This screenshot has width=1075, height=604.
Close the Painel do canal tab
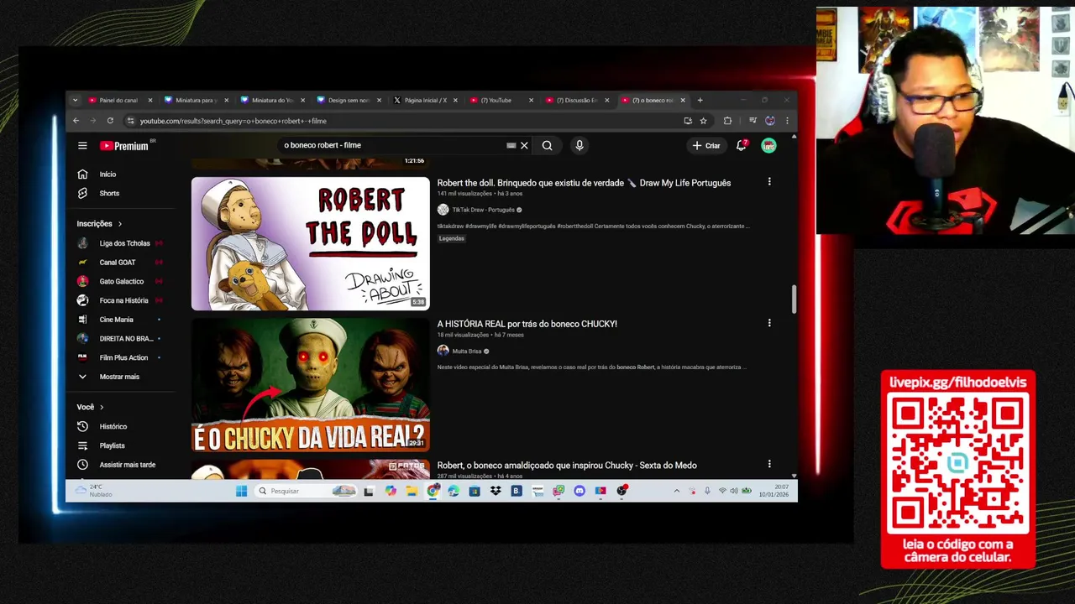pos(150,100)
